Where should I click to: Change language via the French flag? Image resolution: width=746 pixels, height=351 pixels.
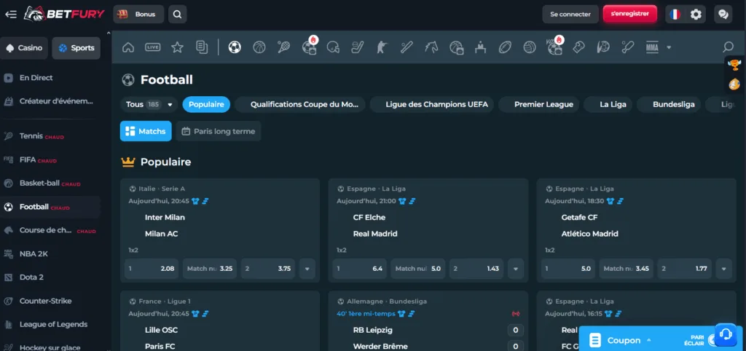pyautogui.click(x=675, y=15)
